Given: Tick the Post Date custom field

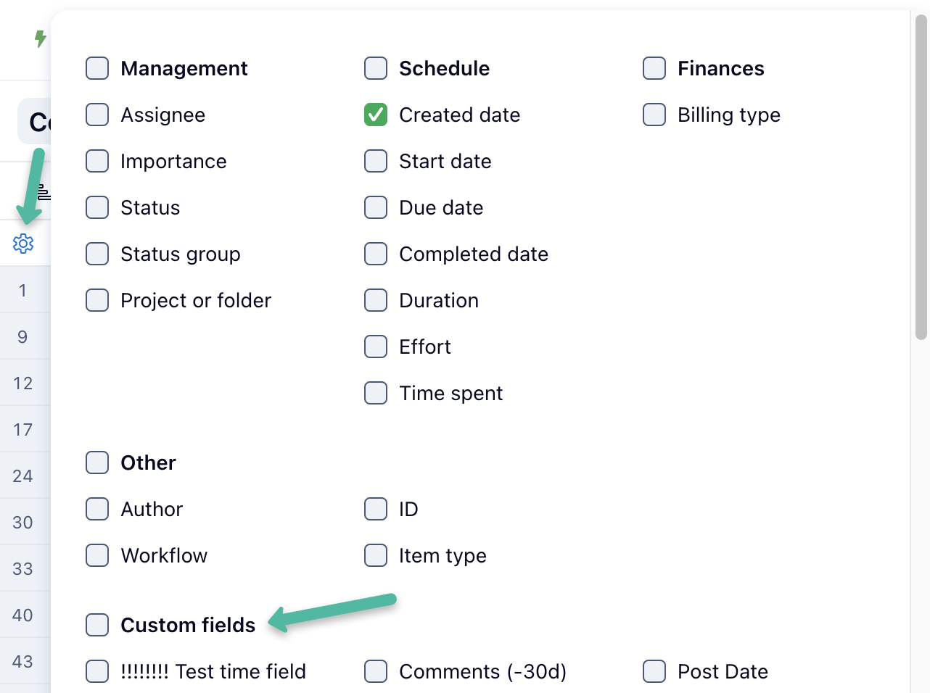Looking at the screenshot, I should (654, 671).
